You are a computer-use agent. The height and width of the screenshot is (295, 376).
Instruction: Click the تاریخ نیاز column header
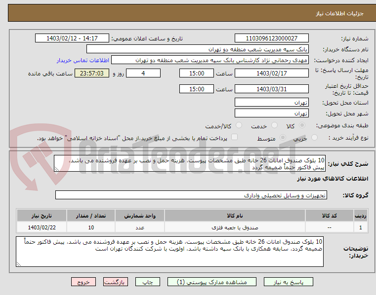42,216
